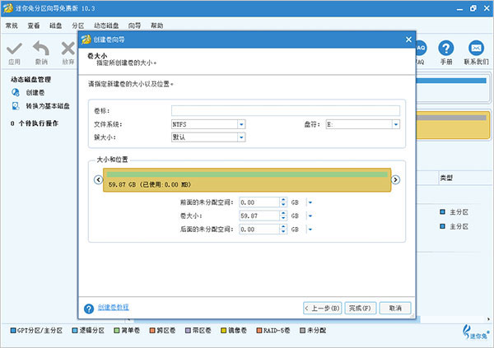Click the Apply (应用) checkmark icon
This screenshot has height=348, width=494.
pyautogui.click(x=14, y=49)
